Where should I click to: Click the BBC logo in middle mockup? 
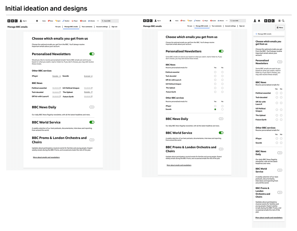(148, 21)
